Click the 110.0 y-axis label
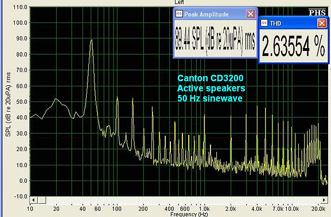The image size is (331, 217). (20, 7)
